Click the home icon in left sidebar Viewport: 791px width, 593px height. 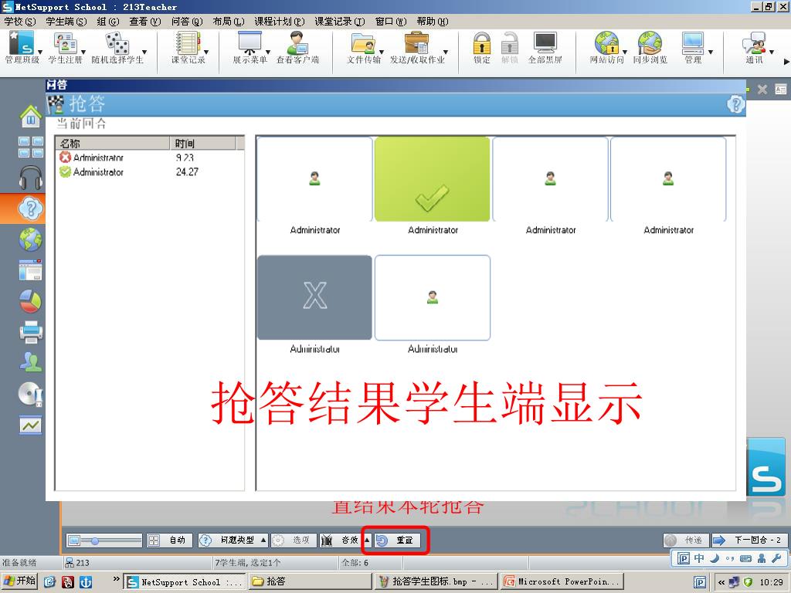pos(31,116)
